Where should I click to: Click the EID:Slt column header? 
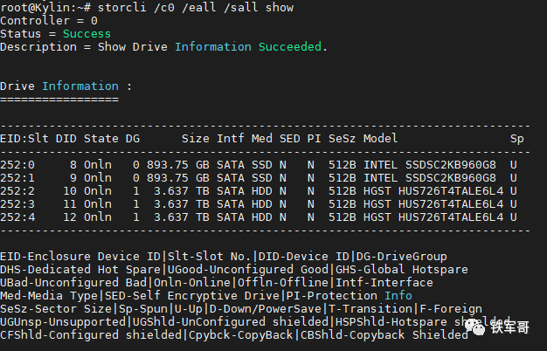pyautogui.click(x=24, y=138)
